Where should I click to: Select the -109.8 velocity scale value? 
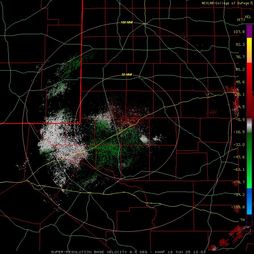pyautogui.click(x=238, y=207)
